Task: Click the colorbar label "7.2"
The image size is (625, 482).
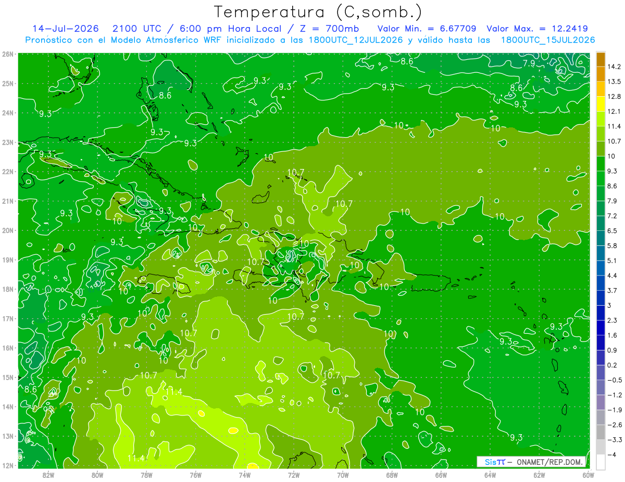Action: tap(612, 216)
